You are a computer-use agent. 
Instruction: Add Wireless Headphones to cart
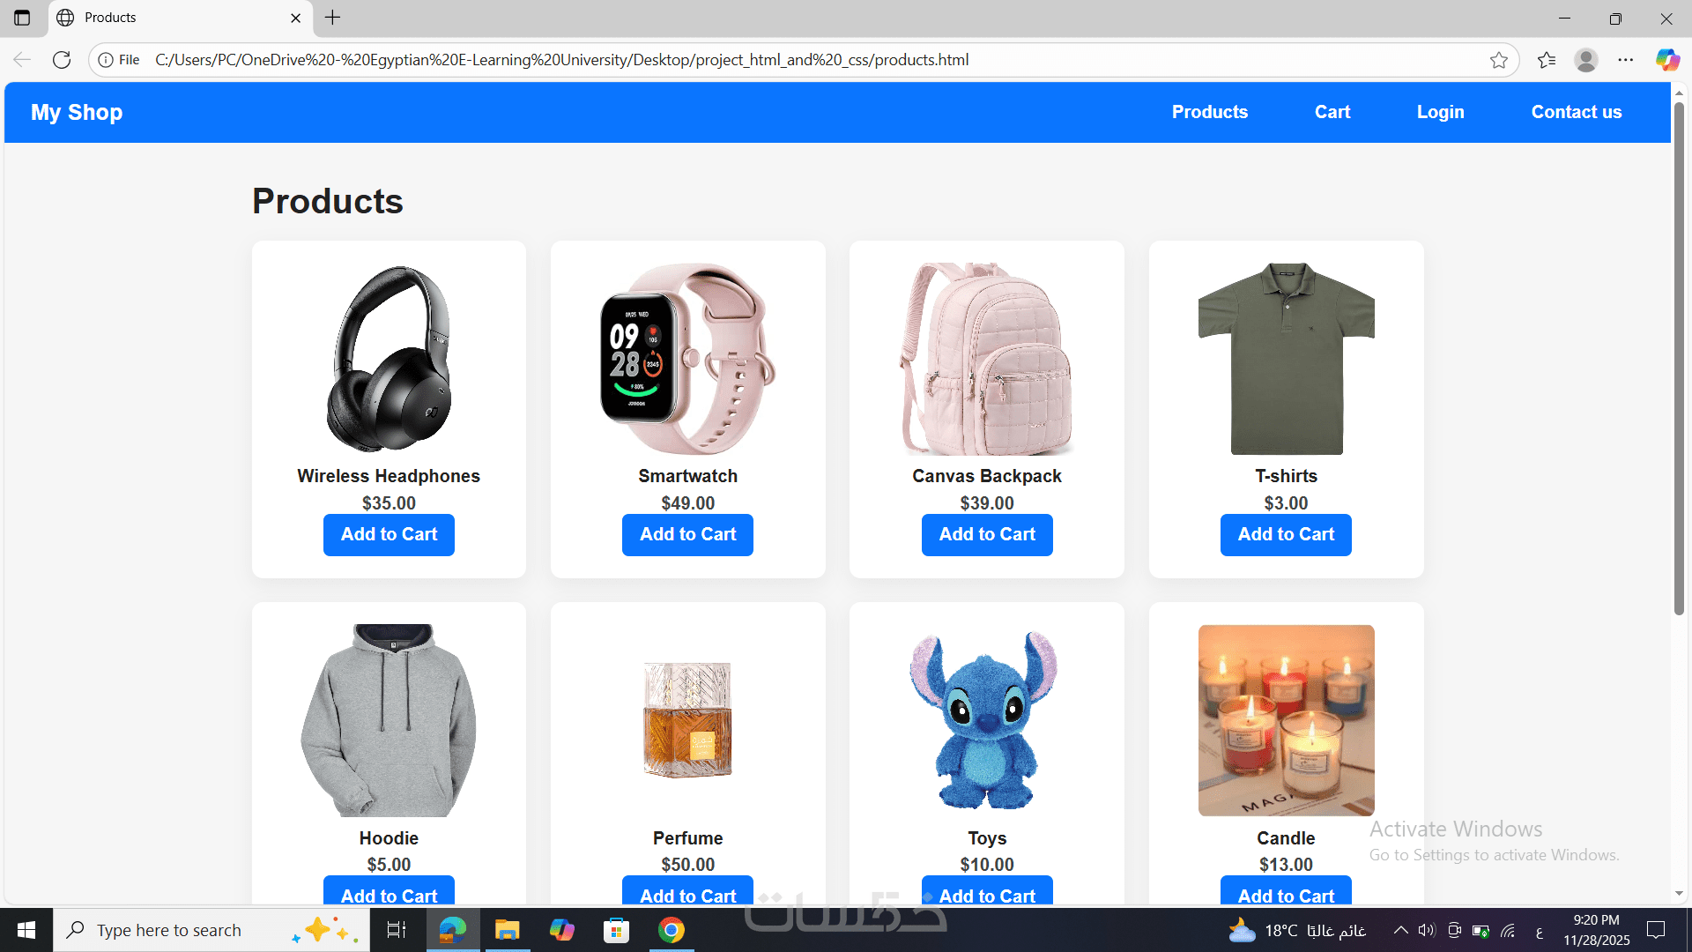point(389,534)
